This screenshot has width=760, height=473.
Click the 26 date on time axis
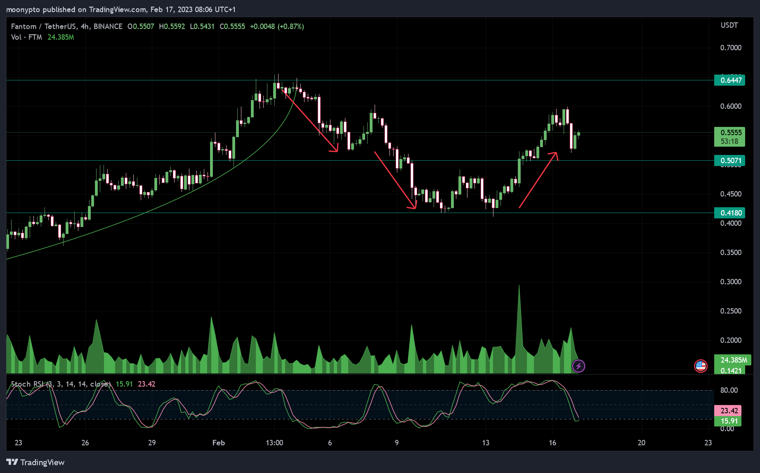[85, 443]
